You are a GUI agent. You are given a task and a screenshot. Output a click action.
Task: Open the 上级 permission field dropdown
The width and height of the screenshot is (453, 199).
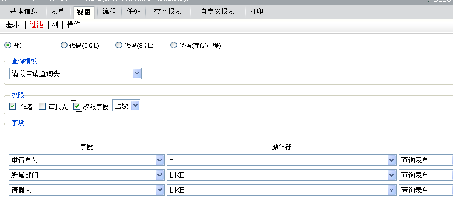tap(126, 105)
